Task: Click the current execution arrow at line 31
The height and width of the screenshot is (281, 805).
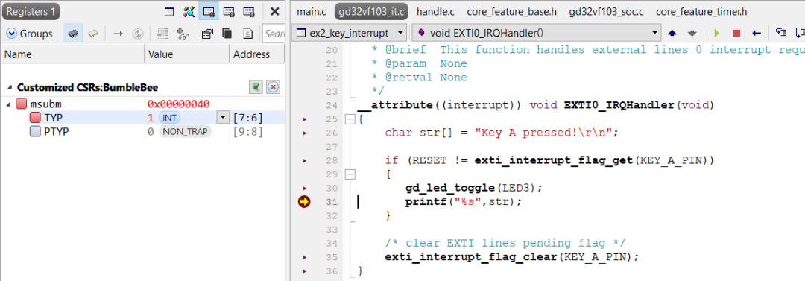Action: coord(304,202)
